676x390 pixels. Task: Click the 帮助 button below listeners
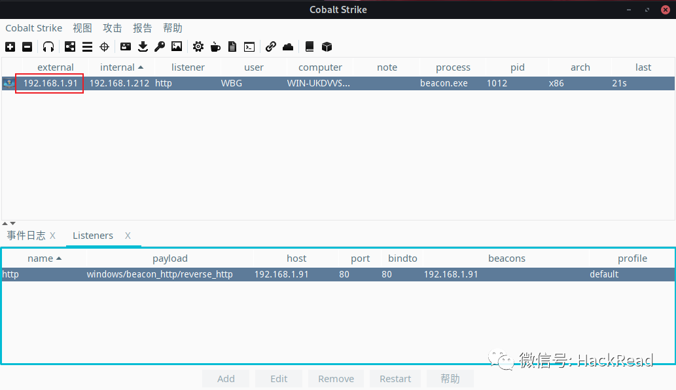[x=450, y=379]
